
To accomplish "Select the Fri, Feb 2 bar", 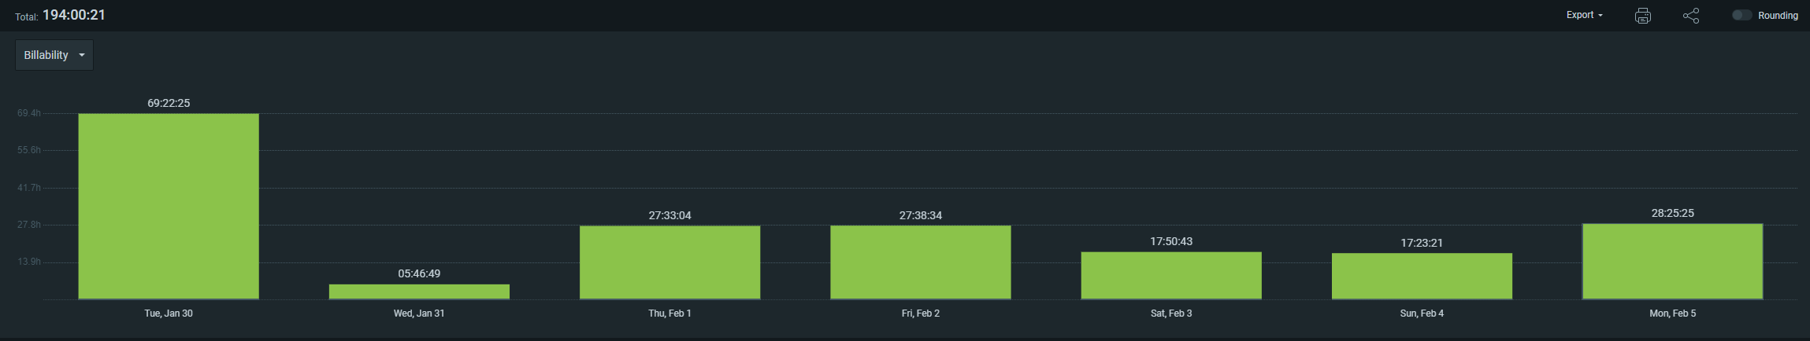I will point(920,262).
